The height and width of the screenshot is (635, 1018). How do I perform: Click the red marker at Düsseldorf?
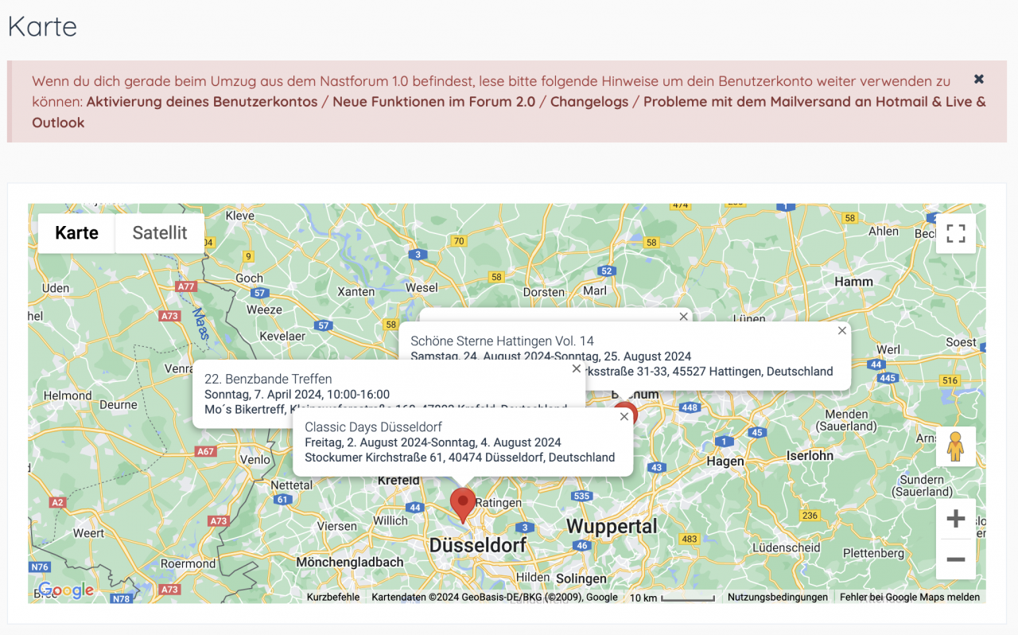coord(463,504)
